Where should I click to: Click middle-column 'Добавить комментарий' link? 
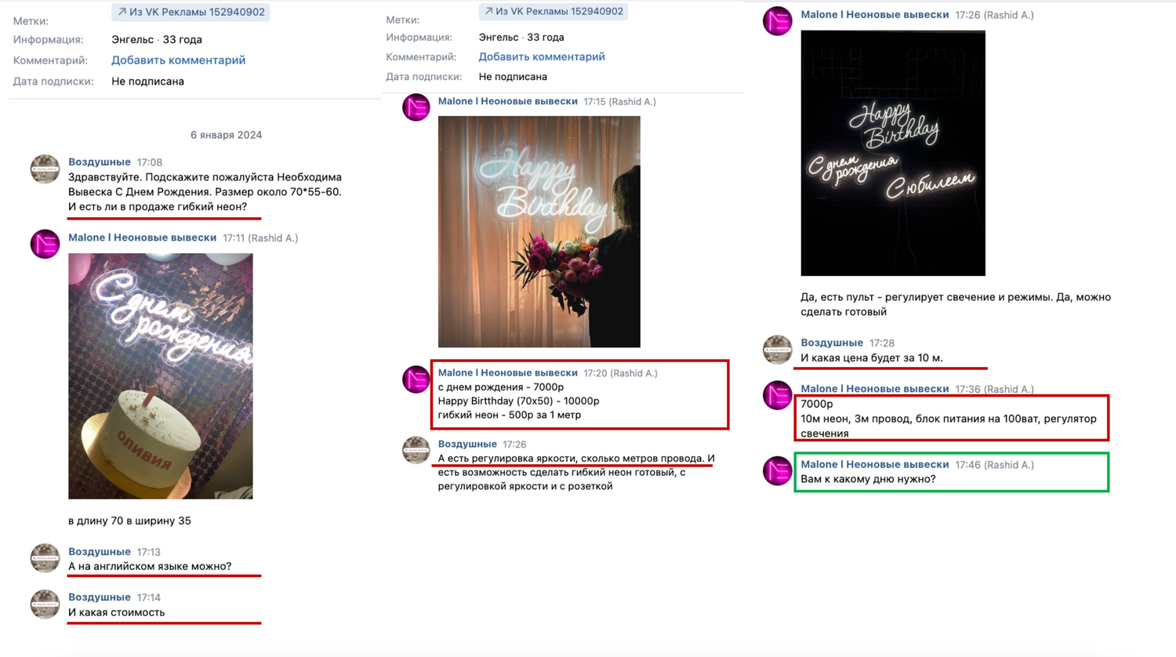point(542,56)
